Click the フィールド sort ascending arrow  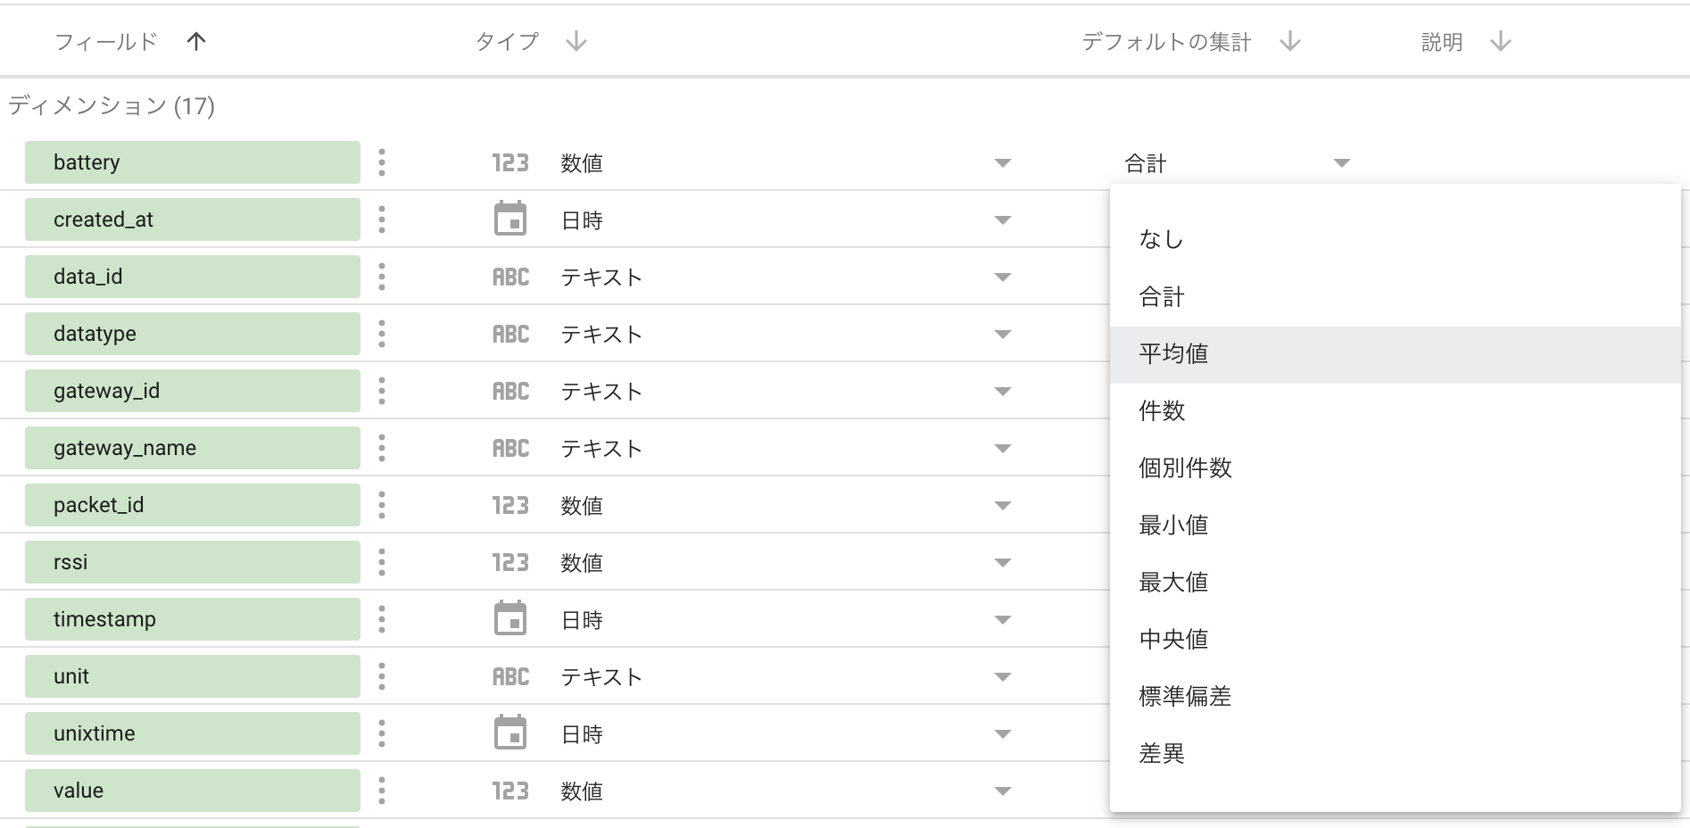[197, 41]
